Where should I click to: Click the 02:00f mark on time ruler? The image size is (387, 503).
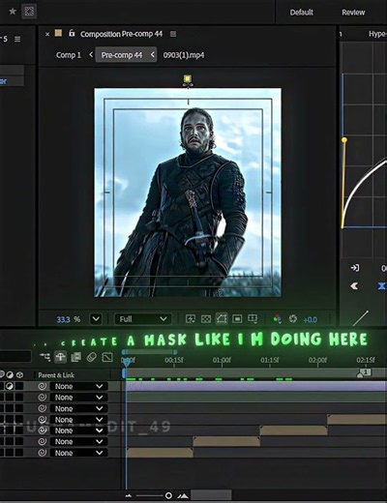(x=317, y=360)
